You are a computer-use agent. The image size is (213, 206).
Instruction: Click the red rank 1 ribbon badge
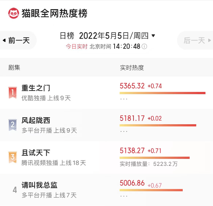click(x=13, y=92)
